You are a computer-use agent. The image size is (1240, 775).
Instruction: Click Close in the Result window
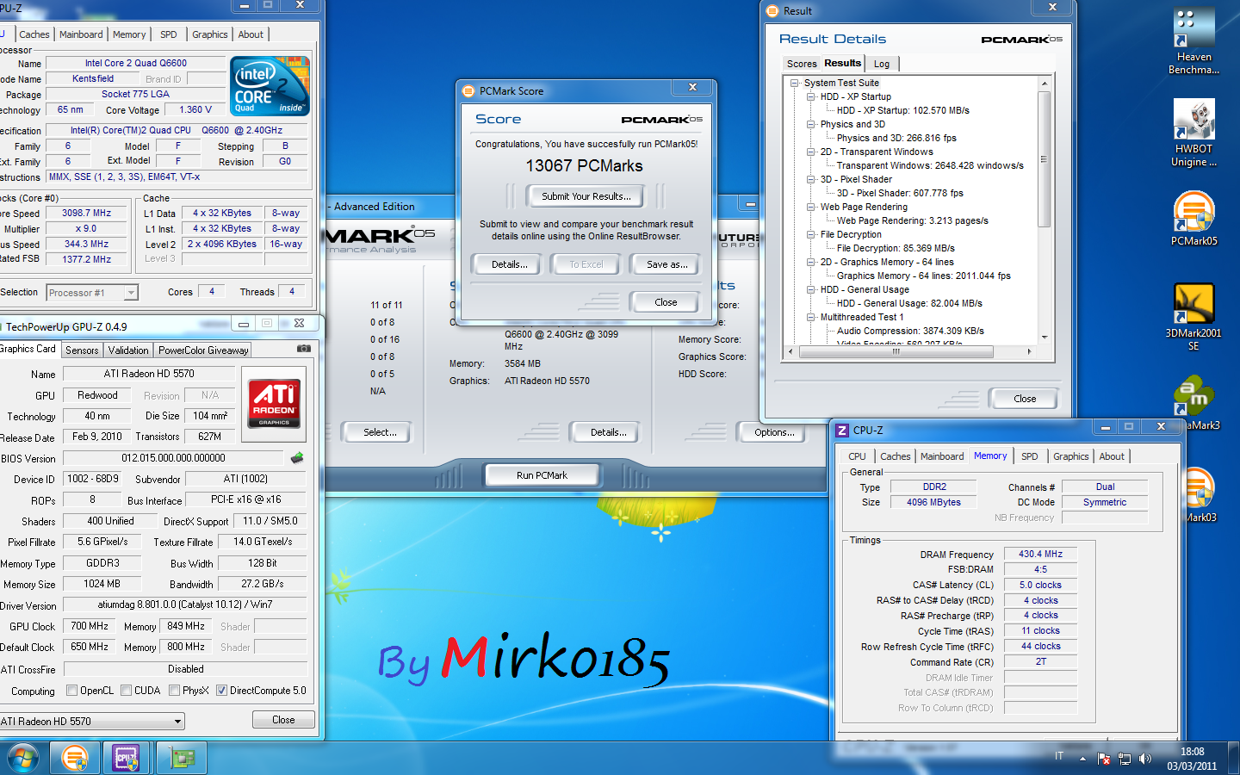1025,399
